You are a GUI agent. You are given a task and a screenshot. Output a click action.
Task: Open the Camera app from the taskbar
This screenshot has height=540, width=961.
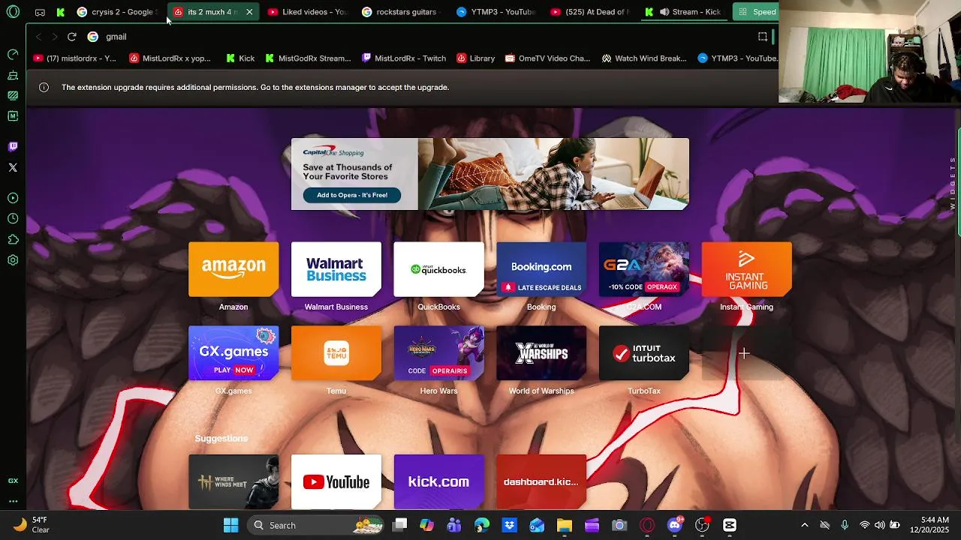click(619, 525)
